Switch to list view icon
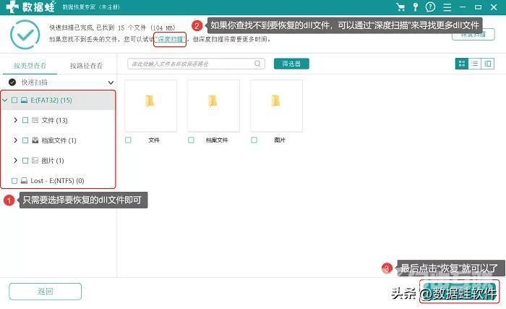The height and width of the screenshot is (309, 506). (474, 64)
